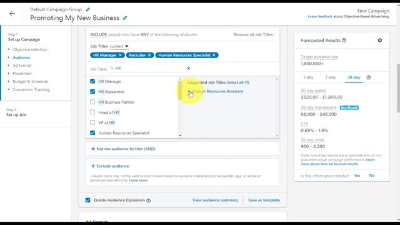Uncheck HR Manager checkbox
The height and width of the screenshot is (225, 400).
coord(92,81)
